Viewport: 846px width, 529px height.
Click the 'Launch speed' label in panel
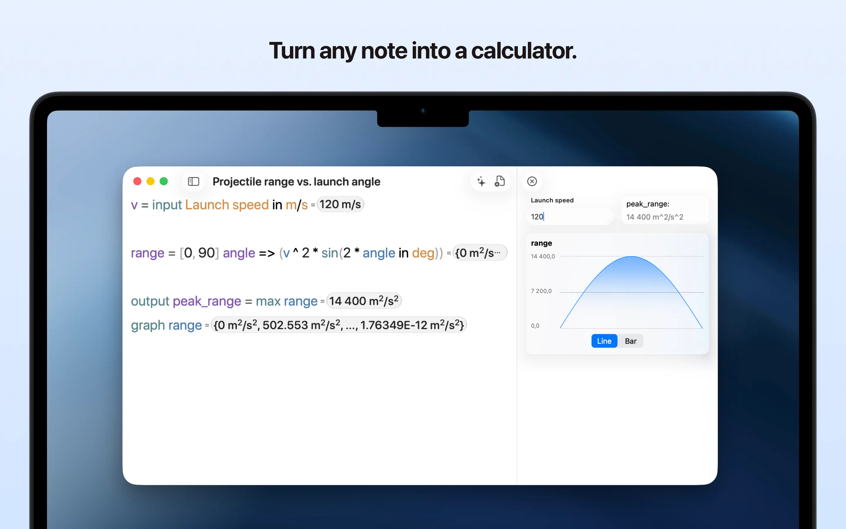coord(552,200)
